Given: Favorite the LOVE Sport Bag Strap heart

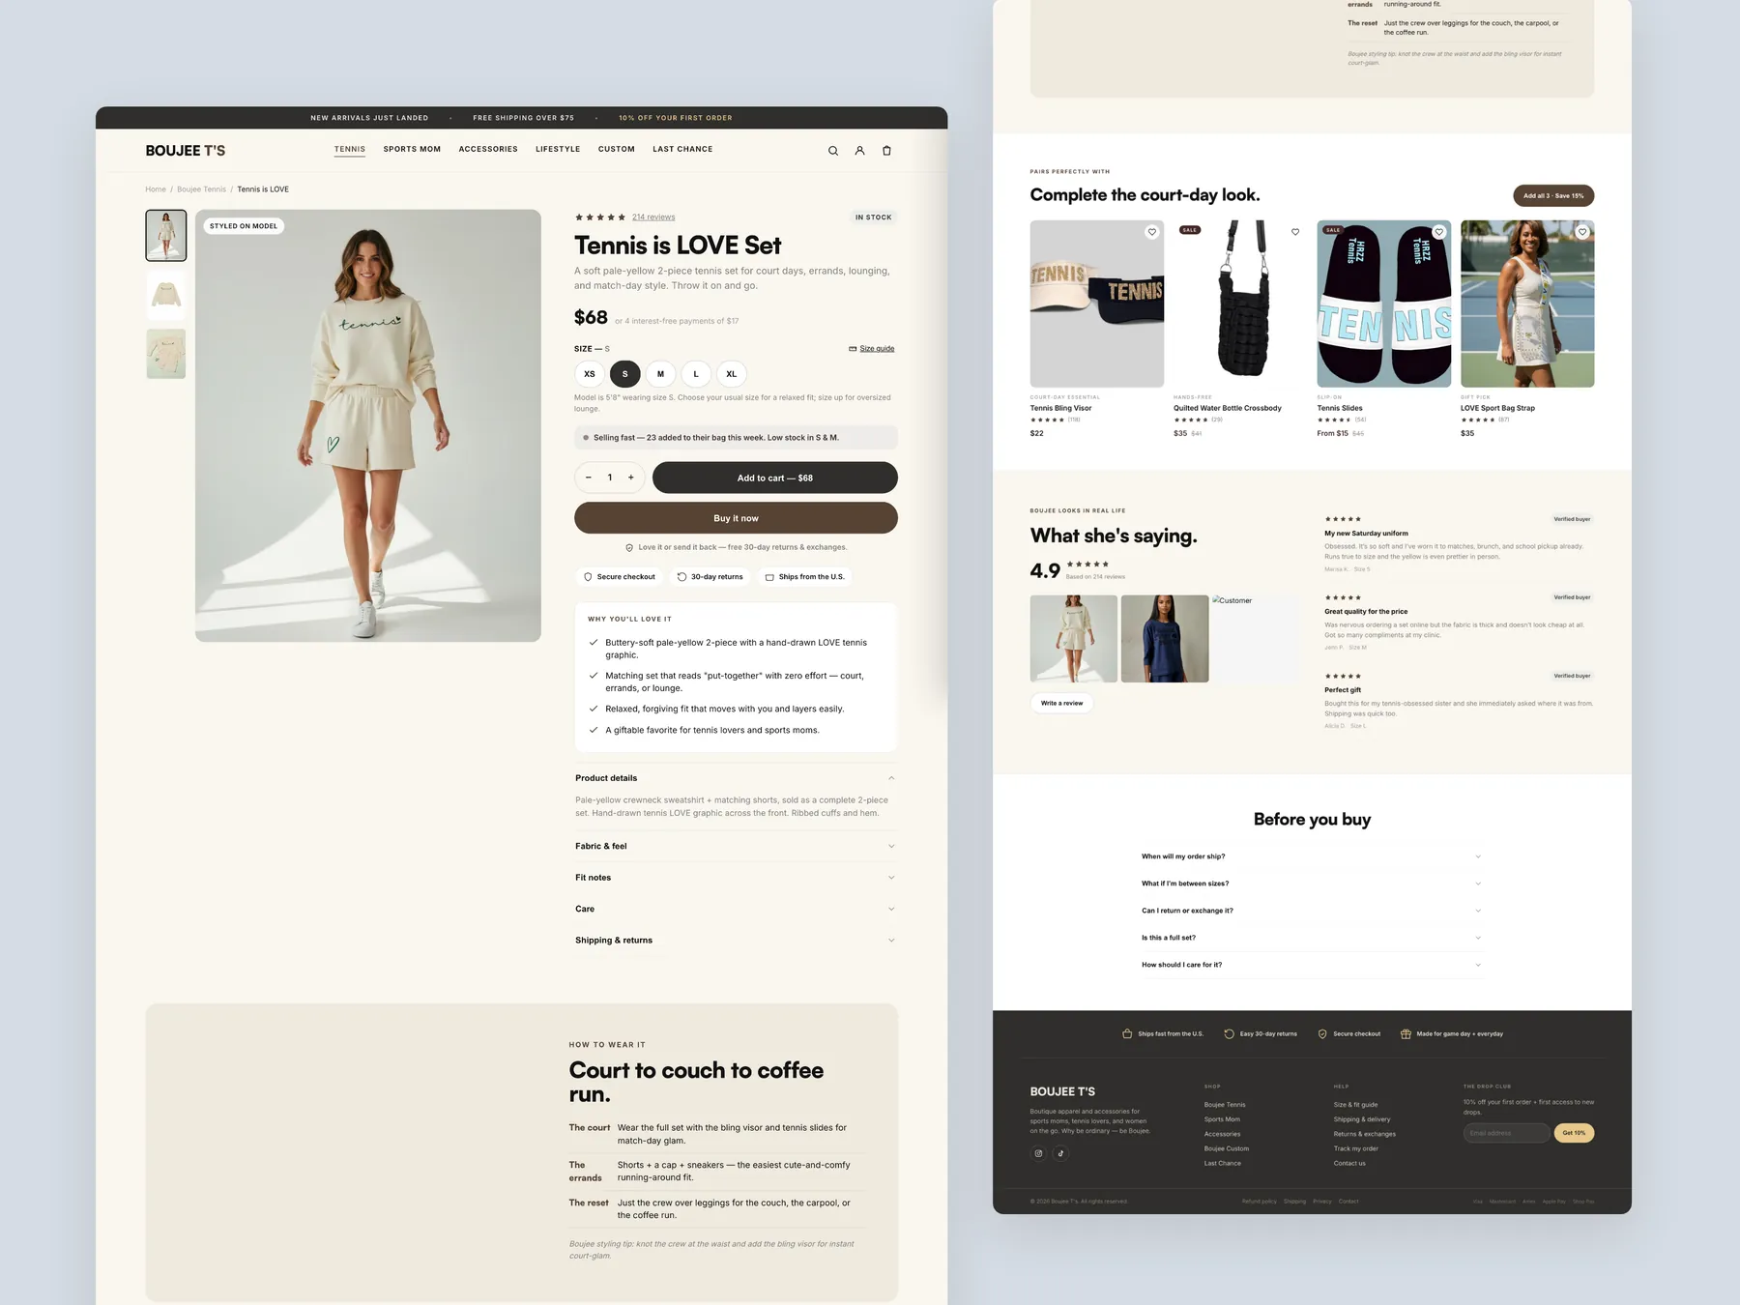Looking at the screenshot, I should click(1582, 232).
